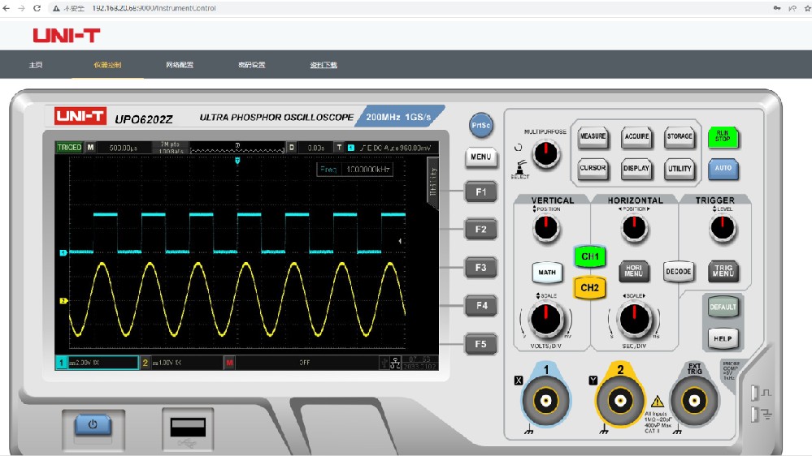Screen dimensions: 812x456
Task: Switch to the 网络配置 tab
Action: click(x=180, y=65)
